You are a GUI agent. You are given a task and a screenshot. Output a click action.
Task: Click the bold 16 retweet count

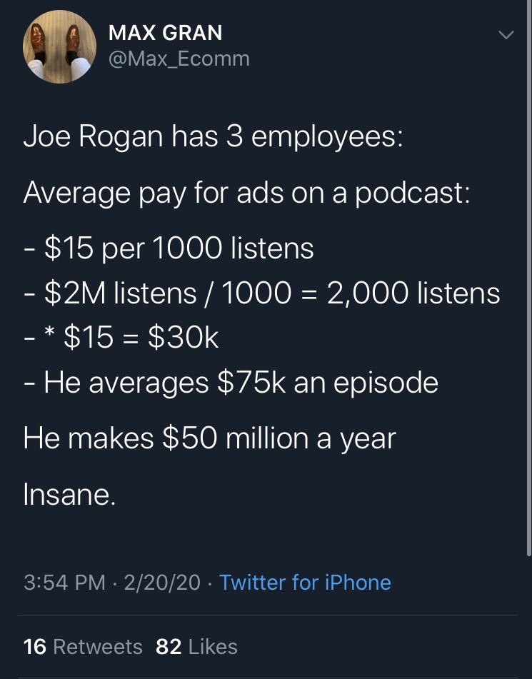[x=35, y=647]
